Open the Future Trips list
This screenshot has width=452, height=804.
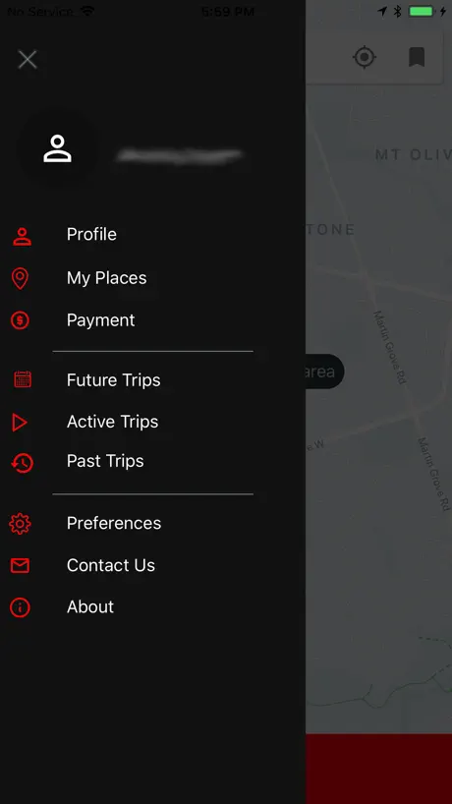point(114,380)
